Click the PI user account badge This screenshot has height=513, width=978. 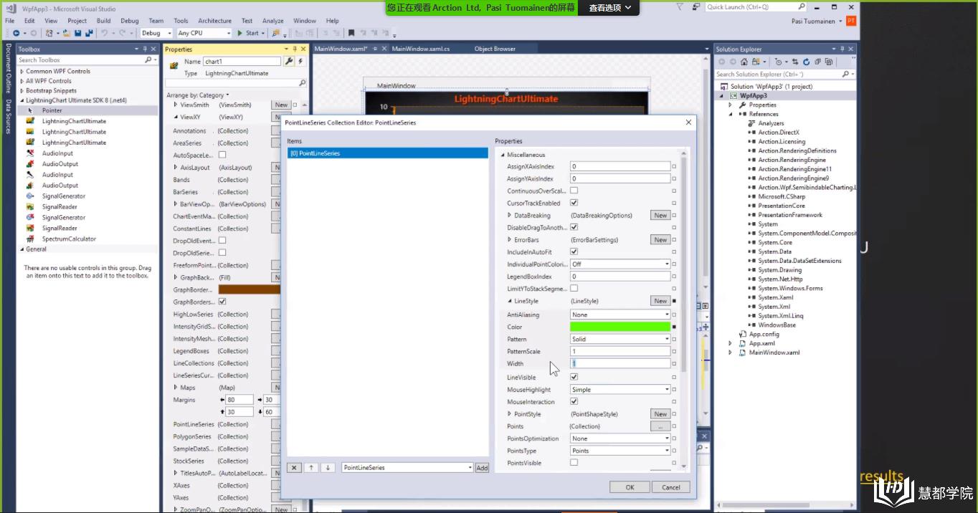[851, 21]
